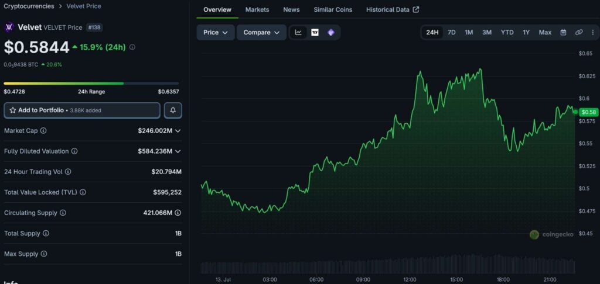600x284 pixels.
Task: Click info icon next to Max Supply
Action: click(x=43, y=254)
